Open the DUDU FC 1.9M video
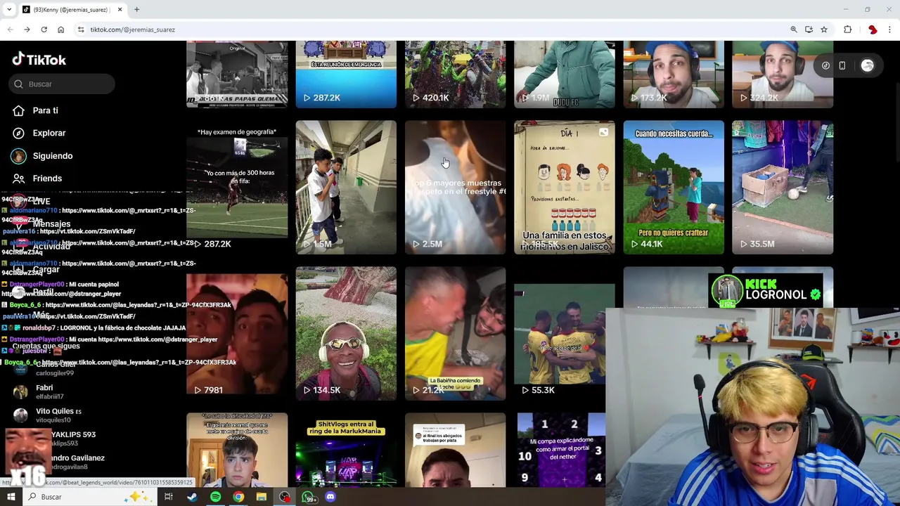This screenshot has width=900, height=506. pos(564,74)
